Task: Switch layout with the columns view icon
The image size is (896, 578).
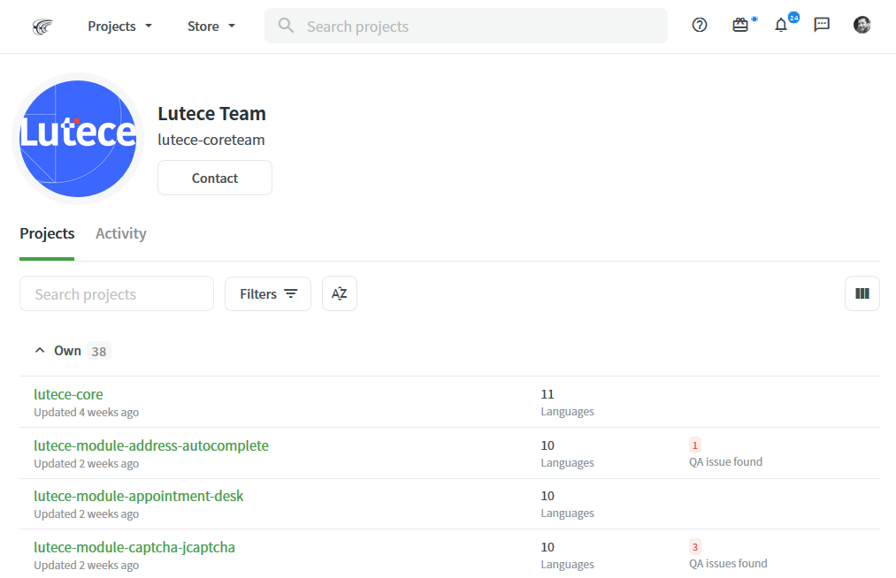Action: click(862, 294)
